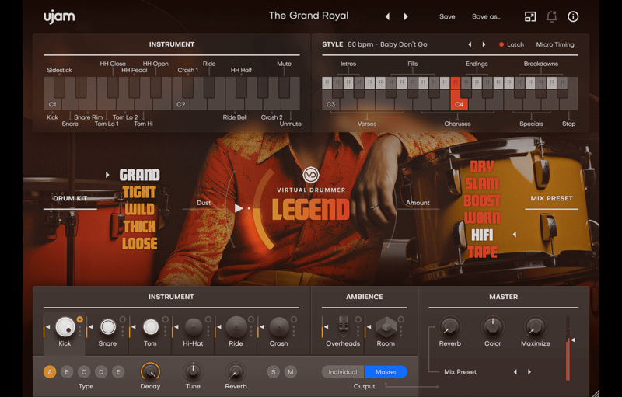Screen dimensions: 622x397
Task: Toggle the Overheads power indicator
Action: pos(358,319)
